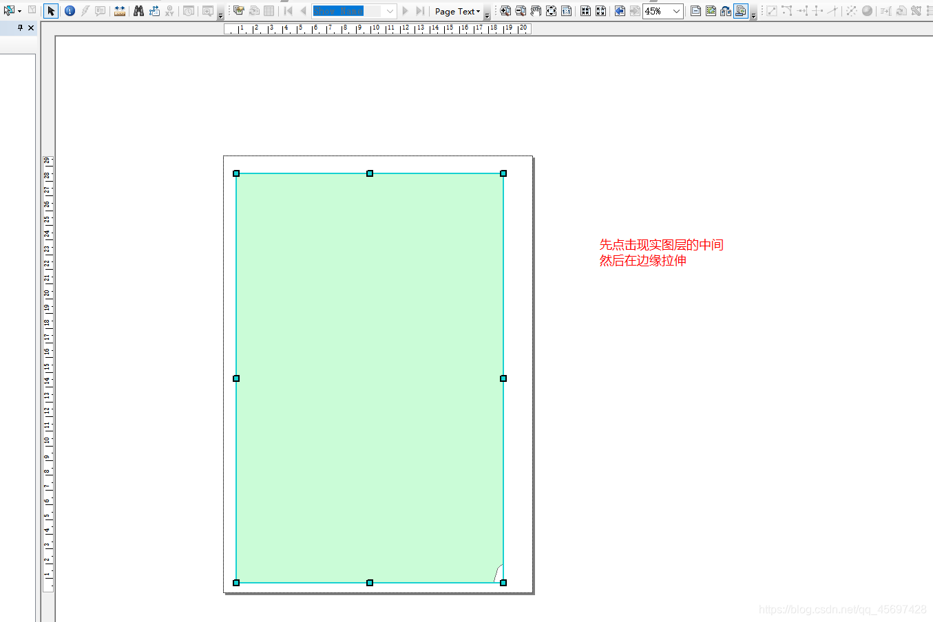Open the Find binoculars tool
Viewport: 933px width, 622px height.
pyautogui.click(x=138, y=11)
